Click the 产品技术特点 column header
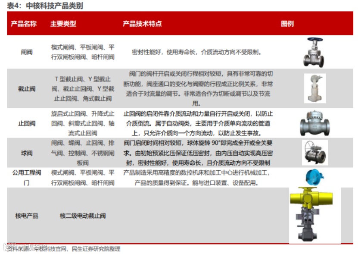 click(x=142, y=24)
